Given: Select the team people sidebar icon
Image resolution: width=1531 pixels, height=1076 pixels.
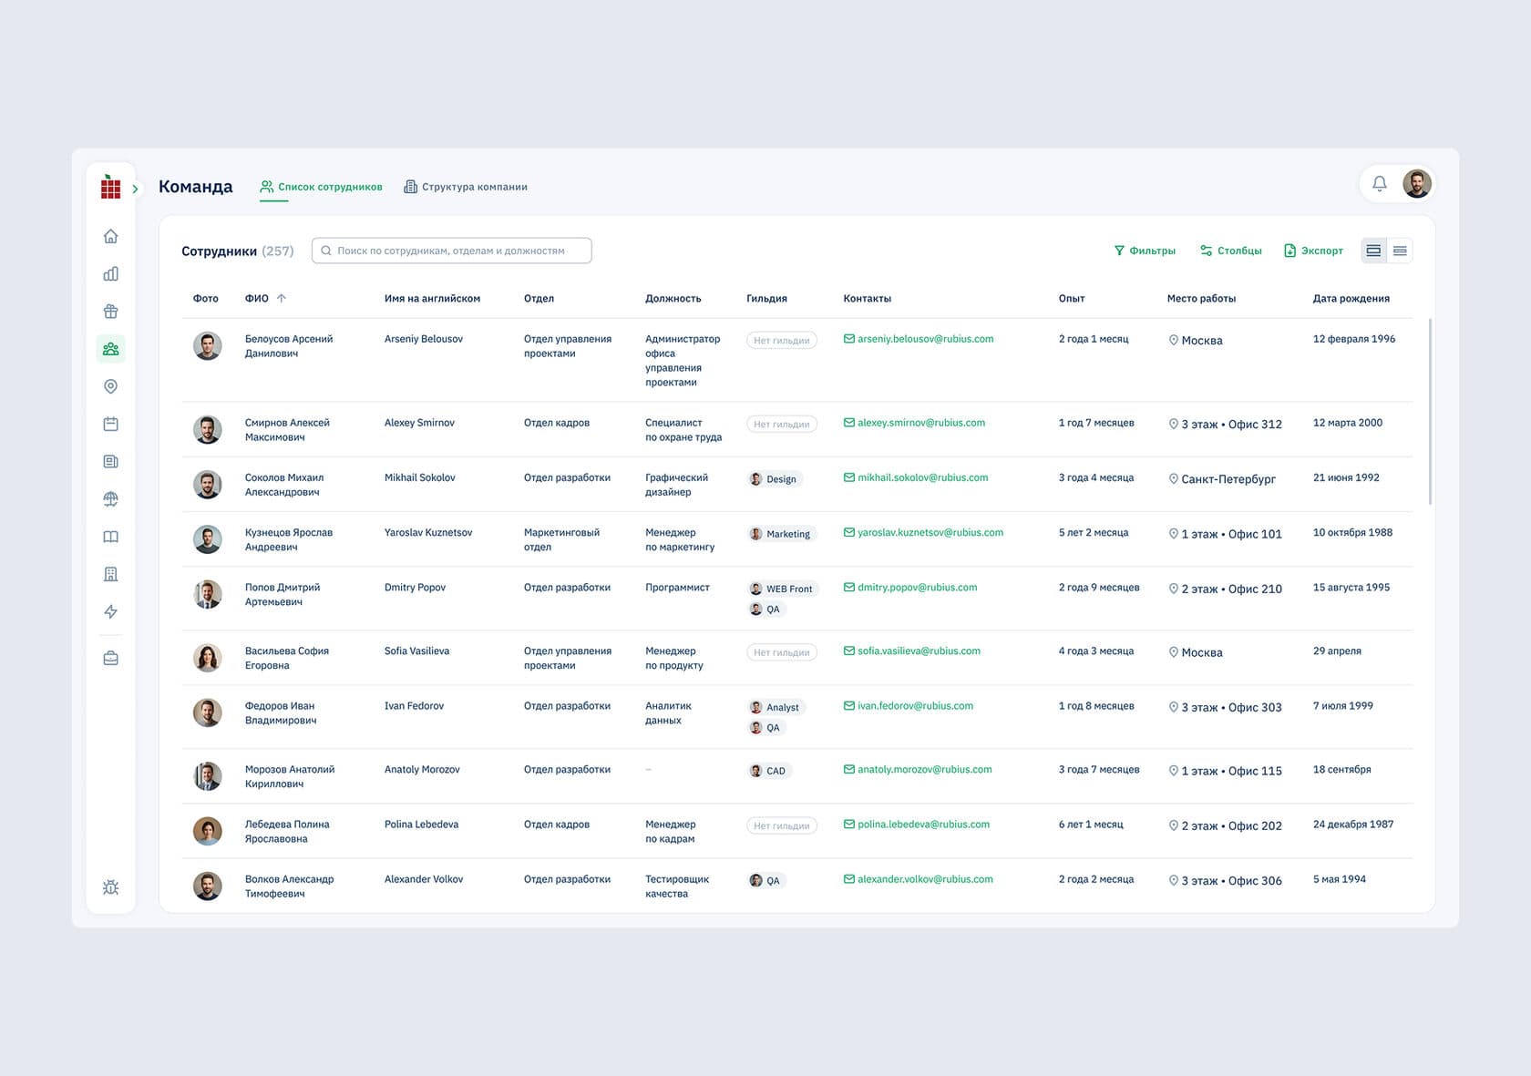Looking at the screenshot, I should pyautogui.click(x=110, y=349).
